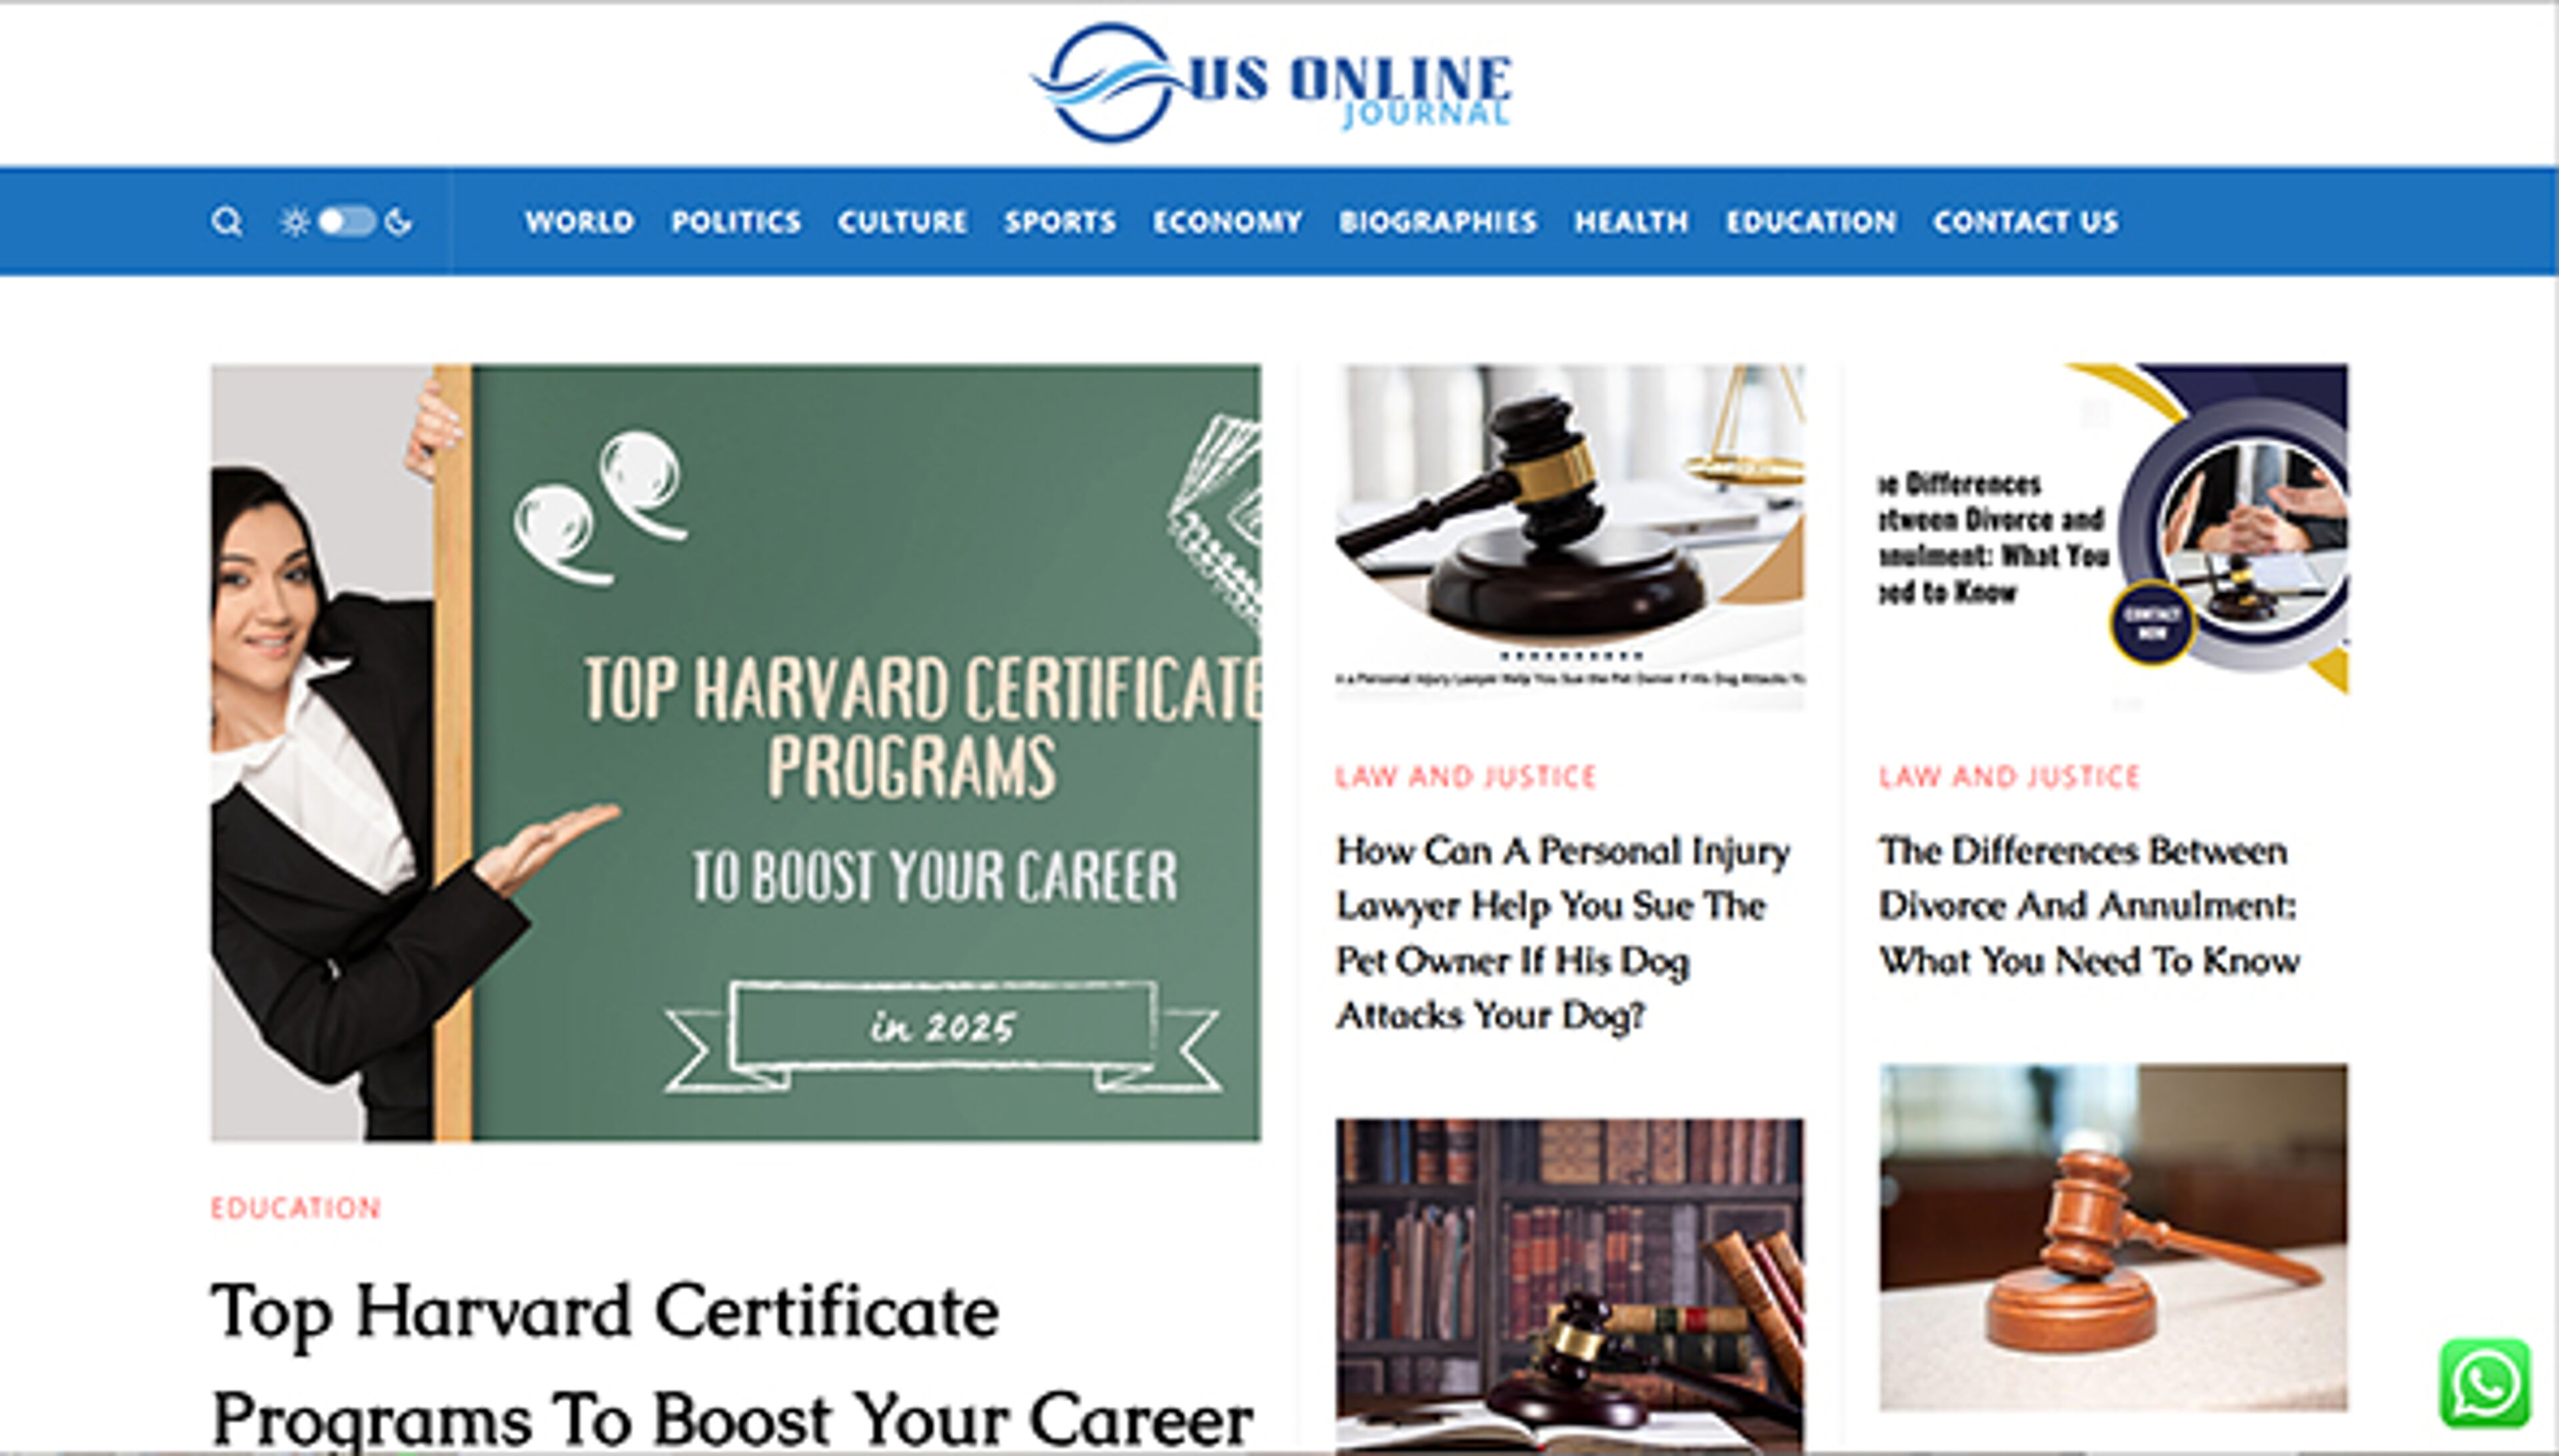Click the moon icon for dark mode
2559x1456 pixels.
click(397, 222)
